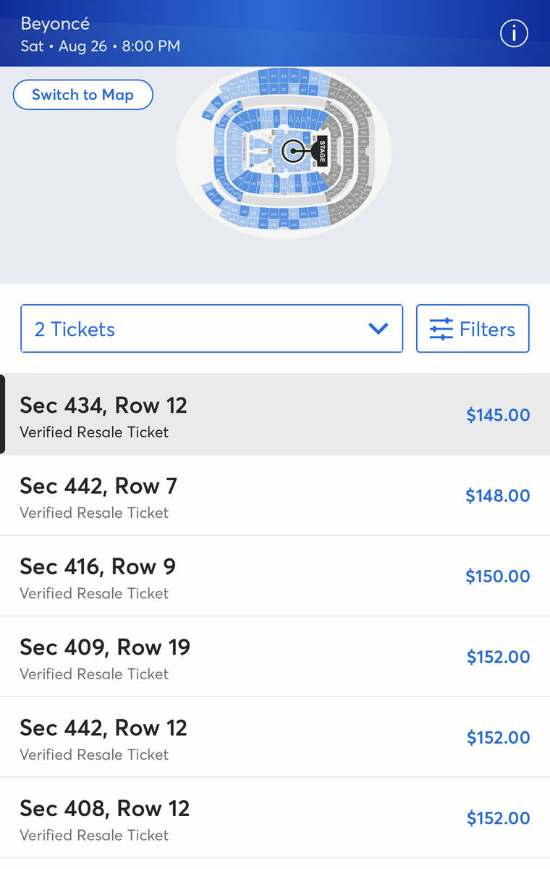
Task: Click the Beyoncé event title
Action: [x=55, y=23]
